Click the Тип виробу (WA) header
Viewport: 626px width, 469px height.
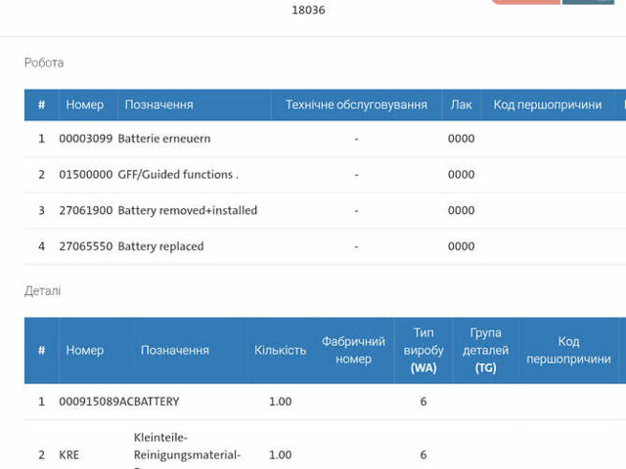pos(423,350)
